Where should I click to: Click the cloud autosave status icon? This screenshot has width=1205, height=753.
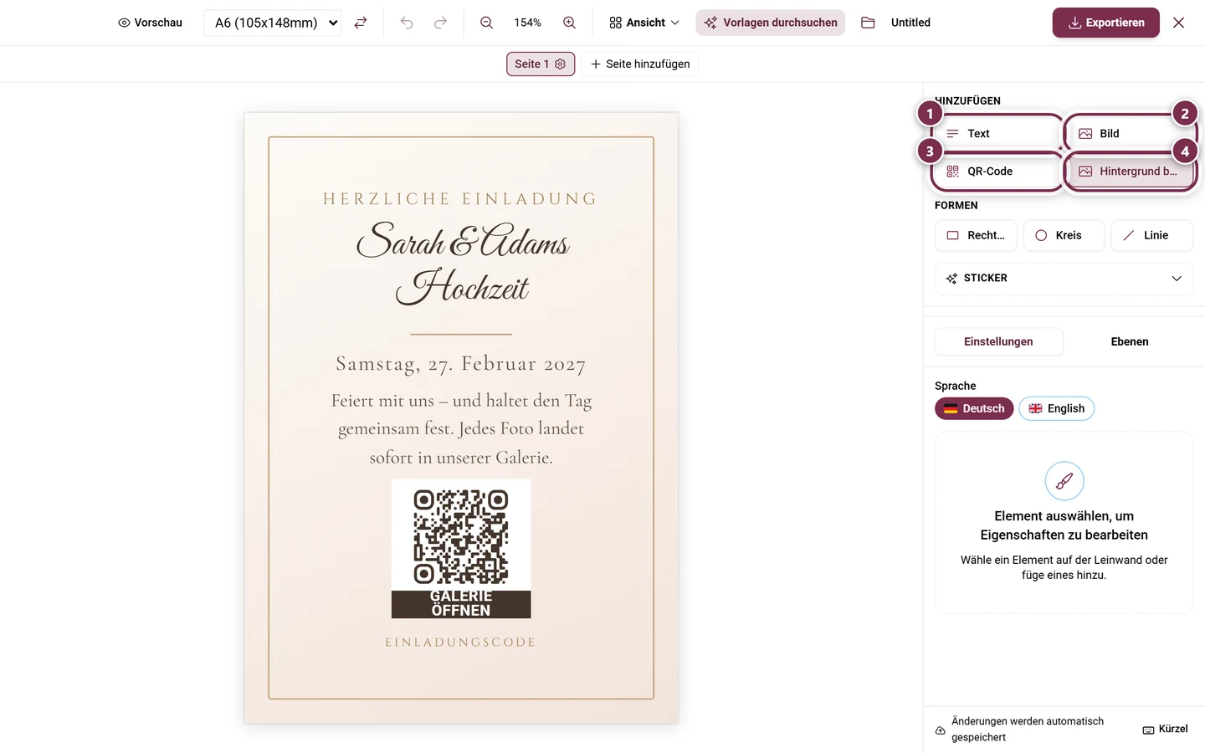point(941,730)
